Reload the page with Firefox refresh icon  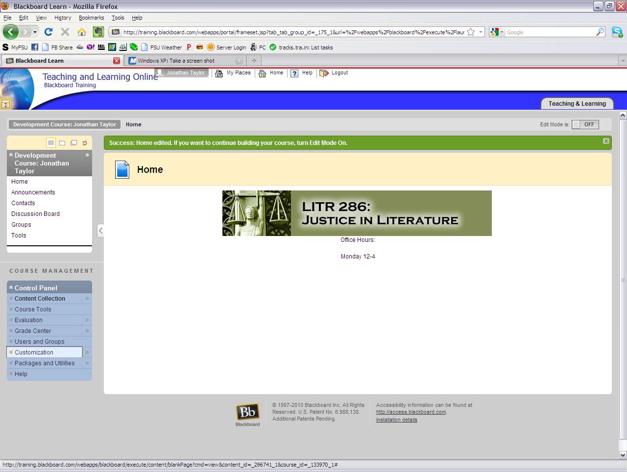[48, 32]
